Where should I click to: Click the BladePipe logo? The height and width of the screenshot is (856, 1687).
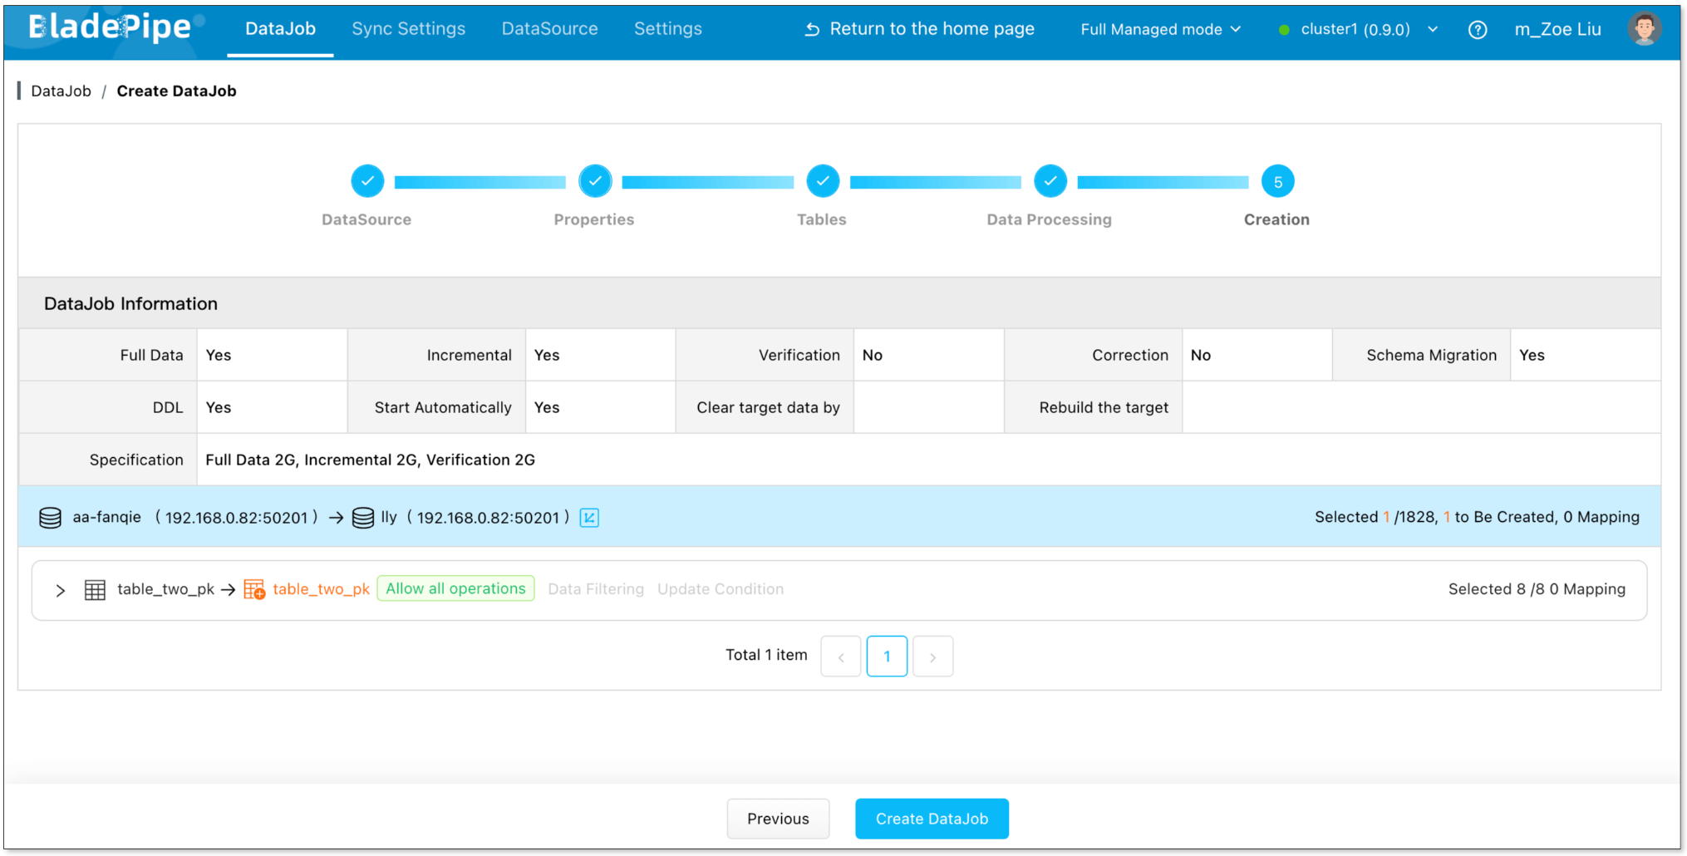point(110,27)
